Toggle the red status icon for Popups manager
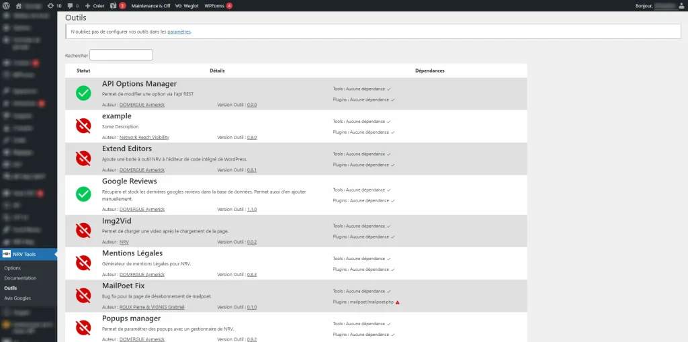Image resolution: width=688 pixels, height=342 pixels. pyautogui.click(x=83, y=327)
